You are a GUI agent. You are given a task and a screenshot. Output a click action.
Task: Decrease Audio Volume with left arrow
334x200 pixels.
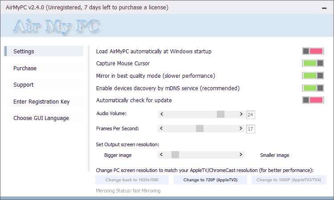[162, 114]
